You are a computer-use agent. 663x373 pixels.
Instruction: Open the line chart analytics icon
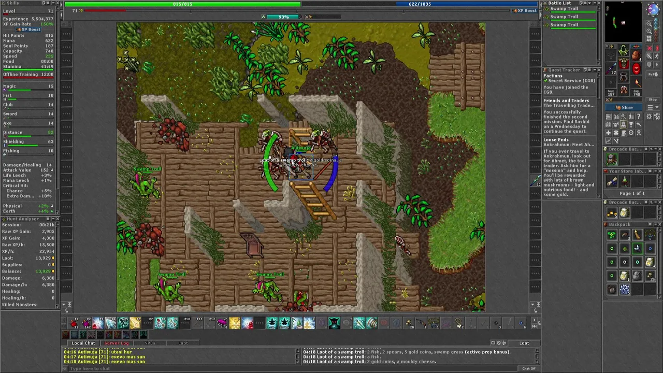click(x=608, y=140)
